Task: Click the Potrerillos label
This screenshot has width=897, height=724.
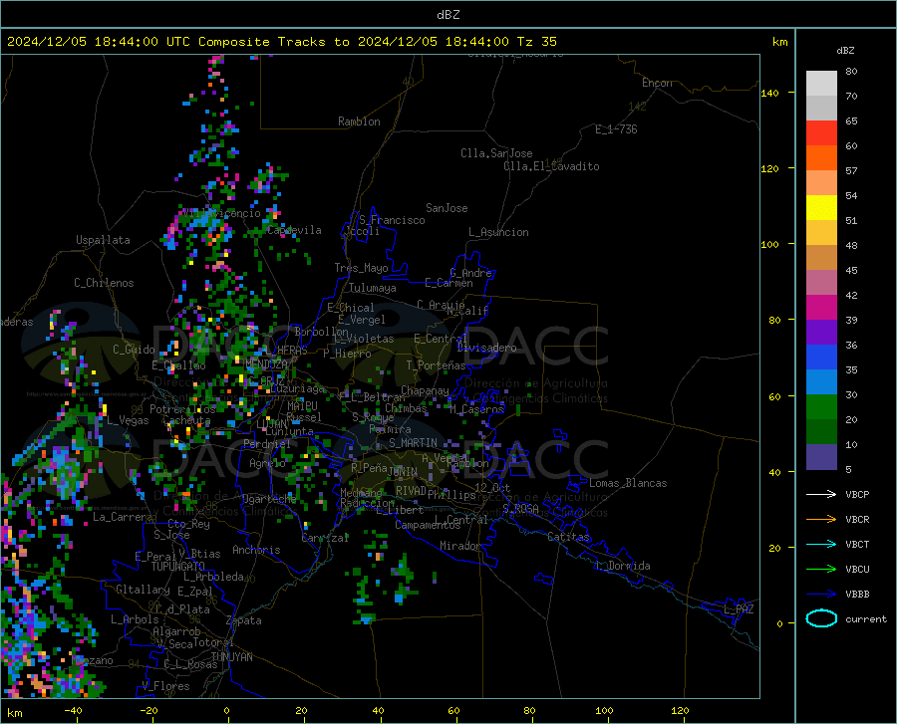Action: (182, 409)
